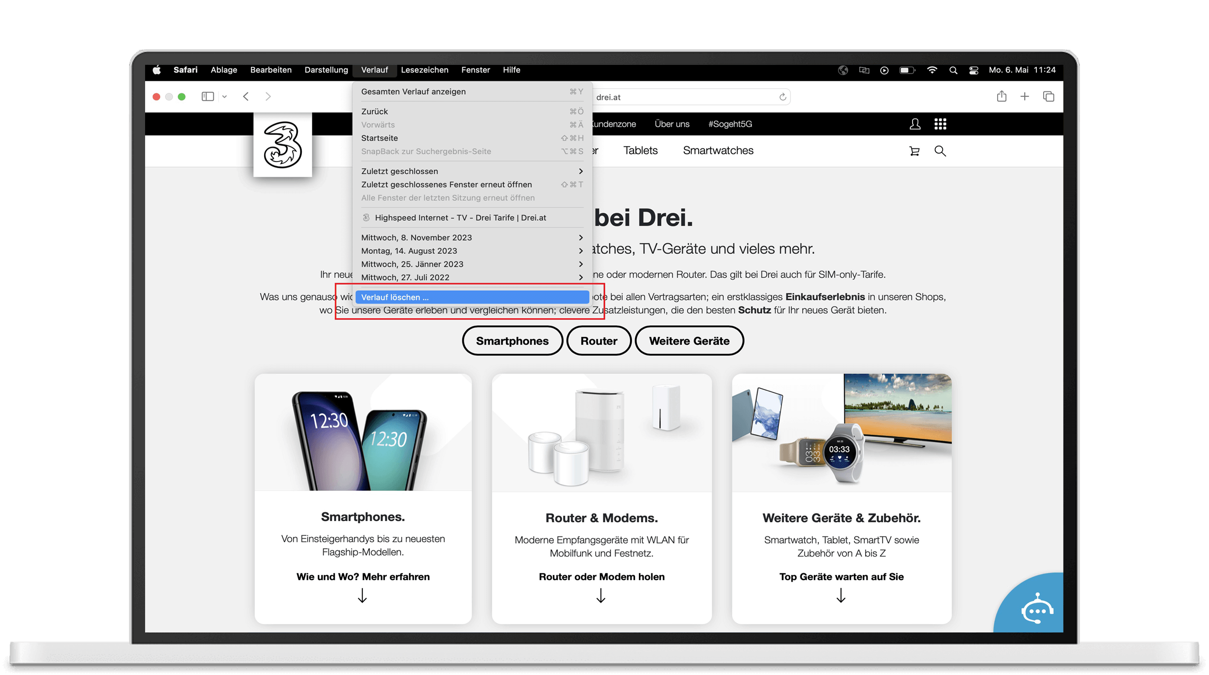Choose Zuletzt geschlossenes Fenster erneut öffnen
The image size is (1209, 675).
[x=472, y=184]
